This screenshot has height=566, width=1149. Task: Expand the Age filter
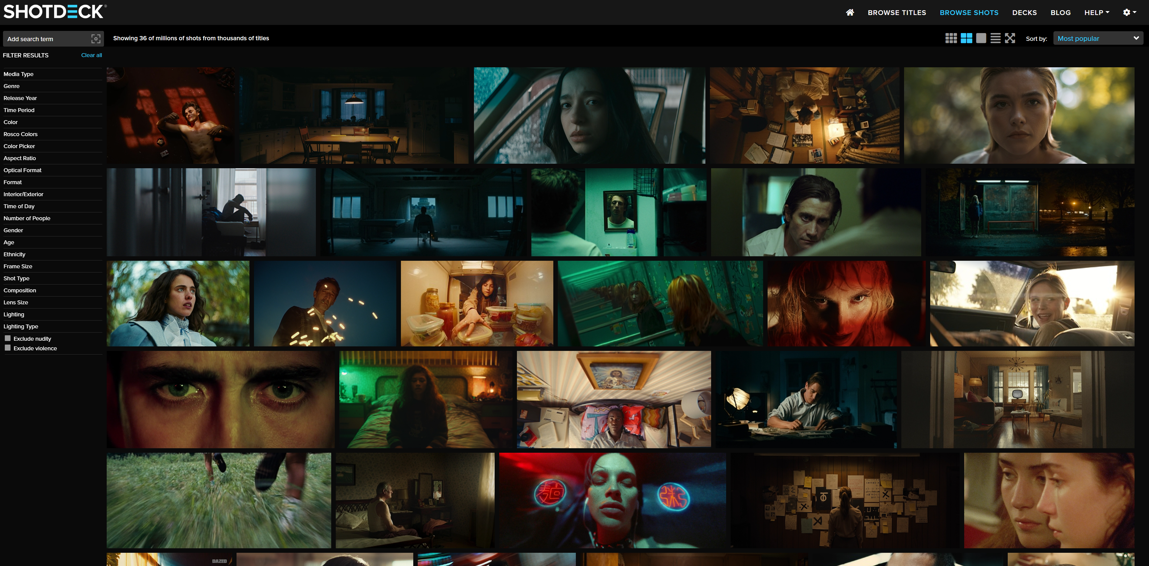pos(53,243)
